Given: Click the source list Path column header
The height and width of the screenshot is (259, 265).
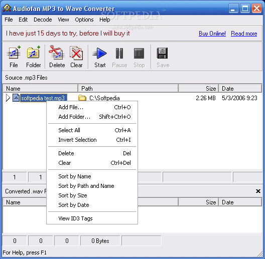Looking at the screenshot, I should click(x=128, y=88).
